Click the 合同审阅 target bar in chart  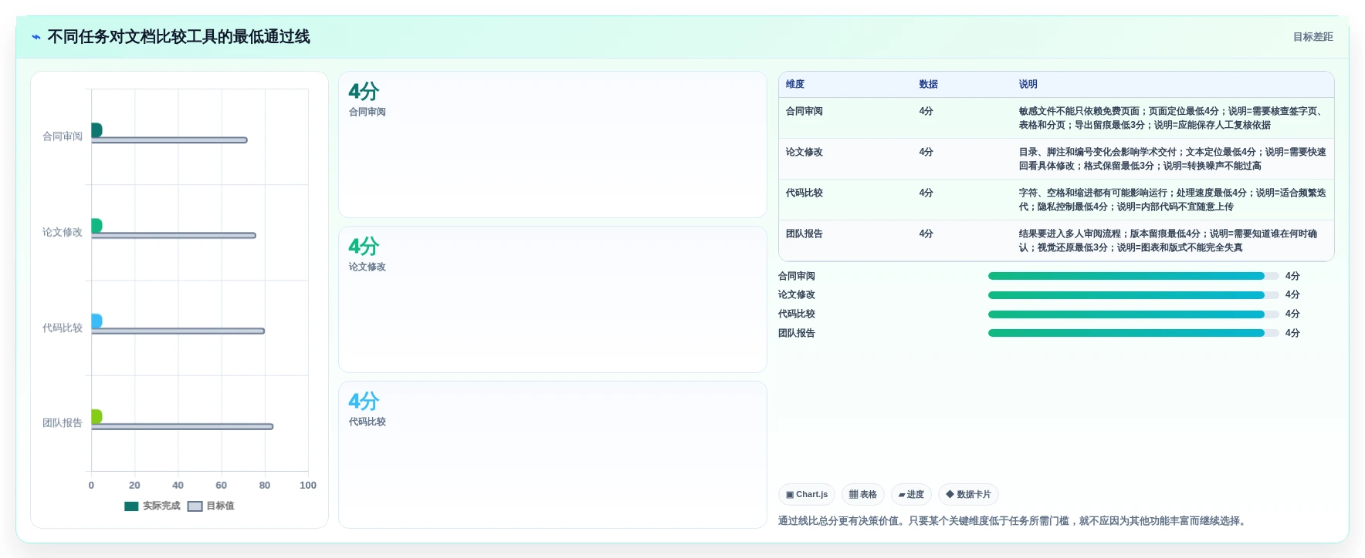coord(169,140)
